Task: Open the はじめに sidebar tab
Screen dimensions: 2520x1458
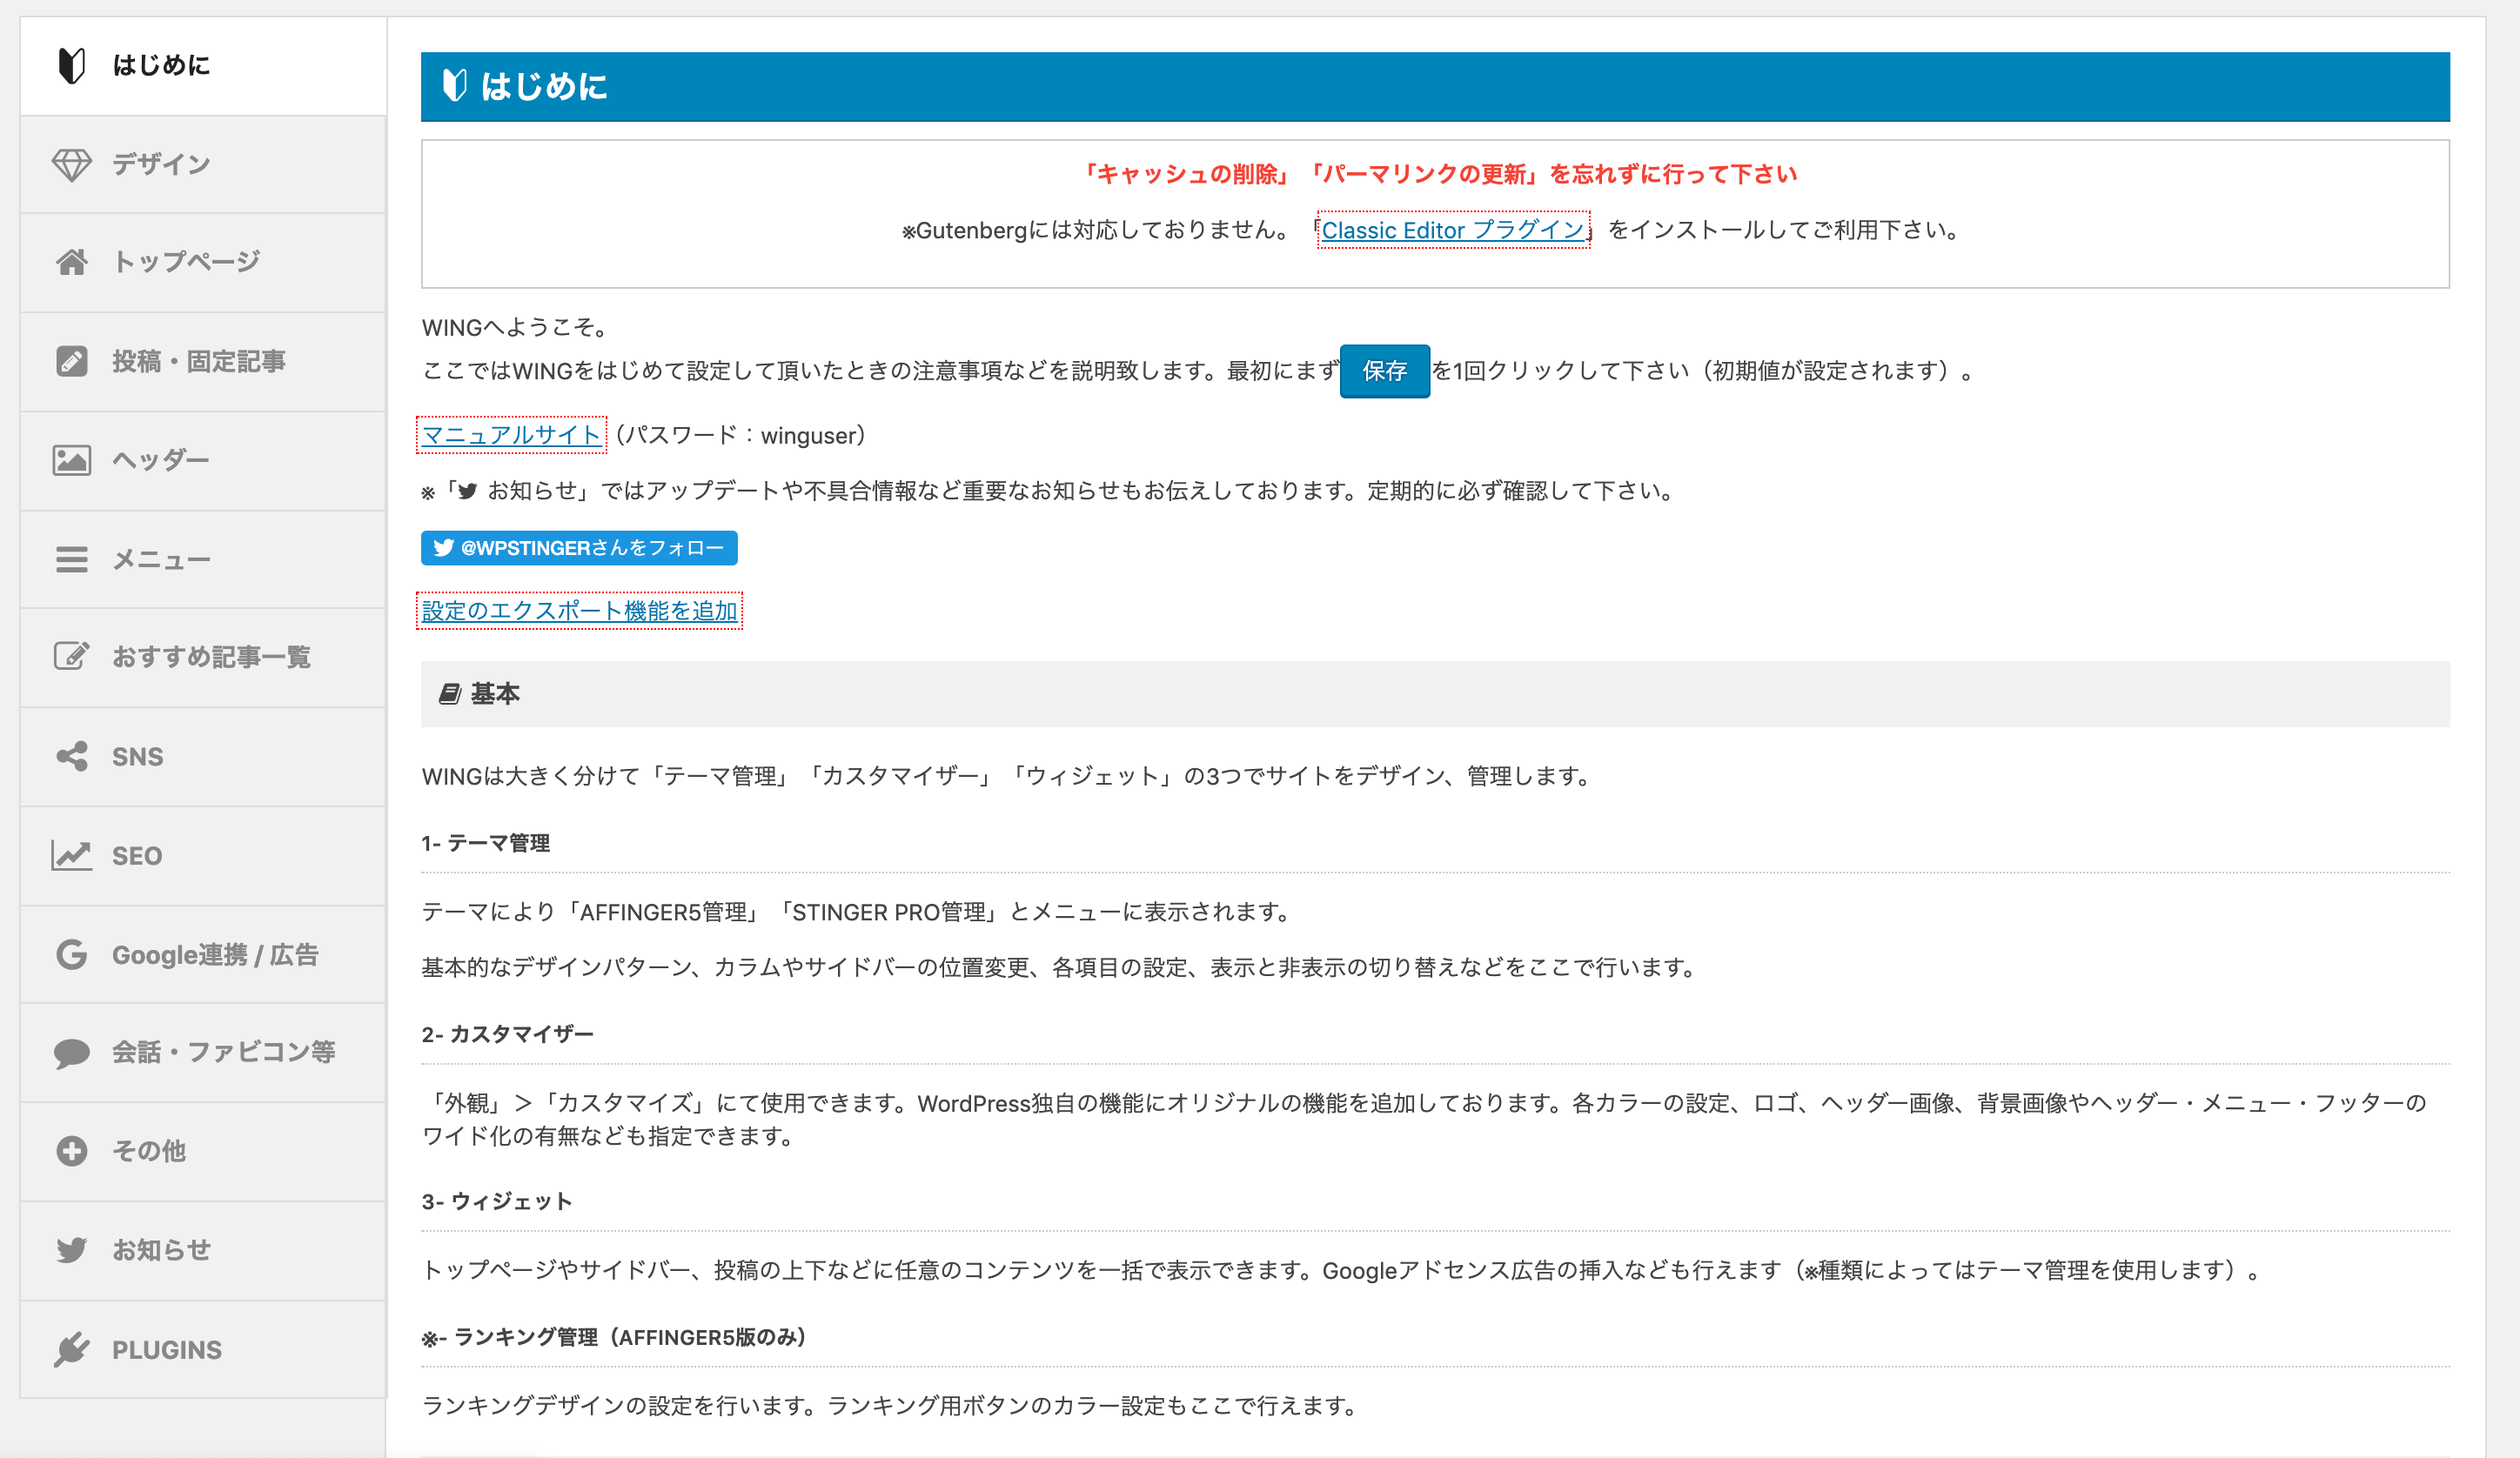Action: (x=203, y=66)
